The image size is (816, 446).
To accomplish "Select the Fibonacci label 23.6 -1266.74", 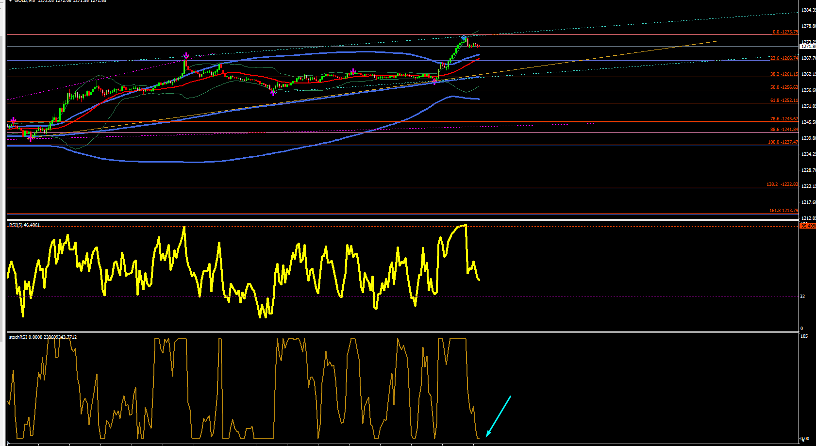I will 784,58.
